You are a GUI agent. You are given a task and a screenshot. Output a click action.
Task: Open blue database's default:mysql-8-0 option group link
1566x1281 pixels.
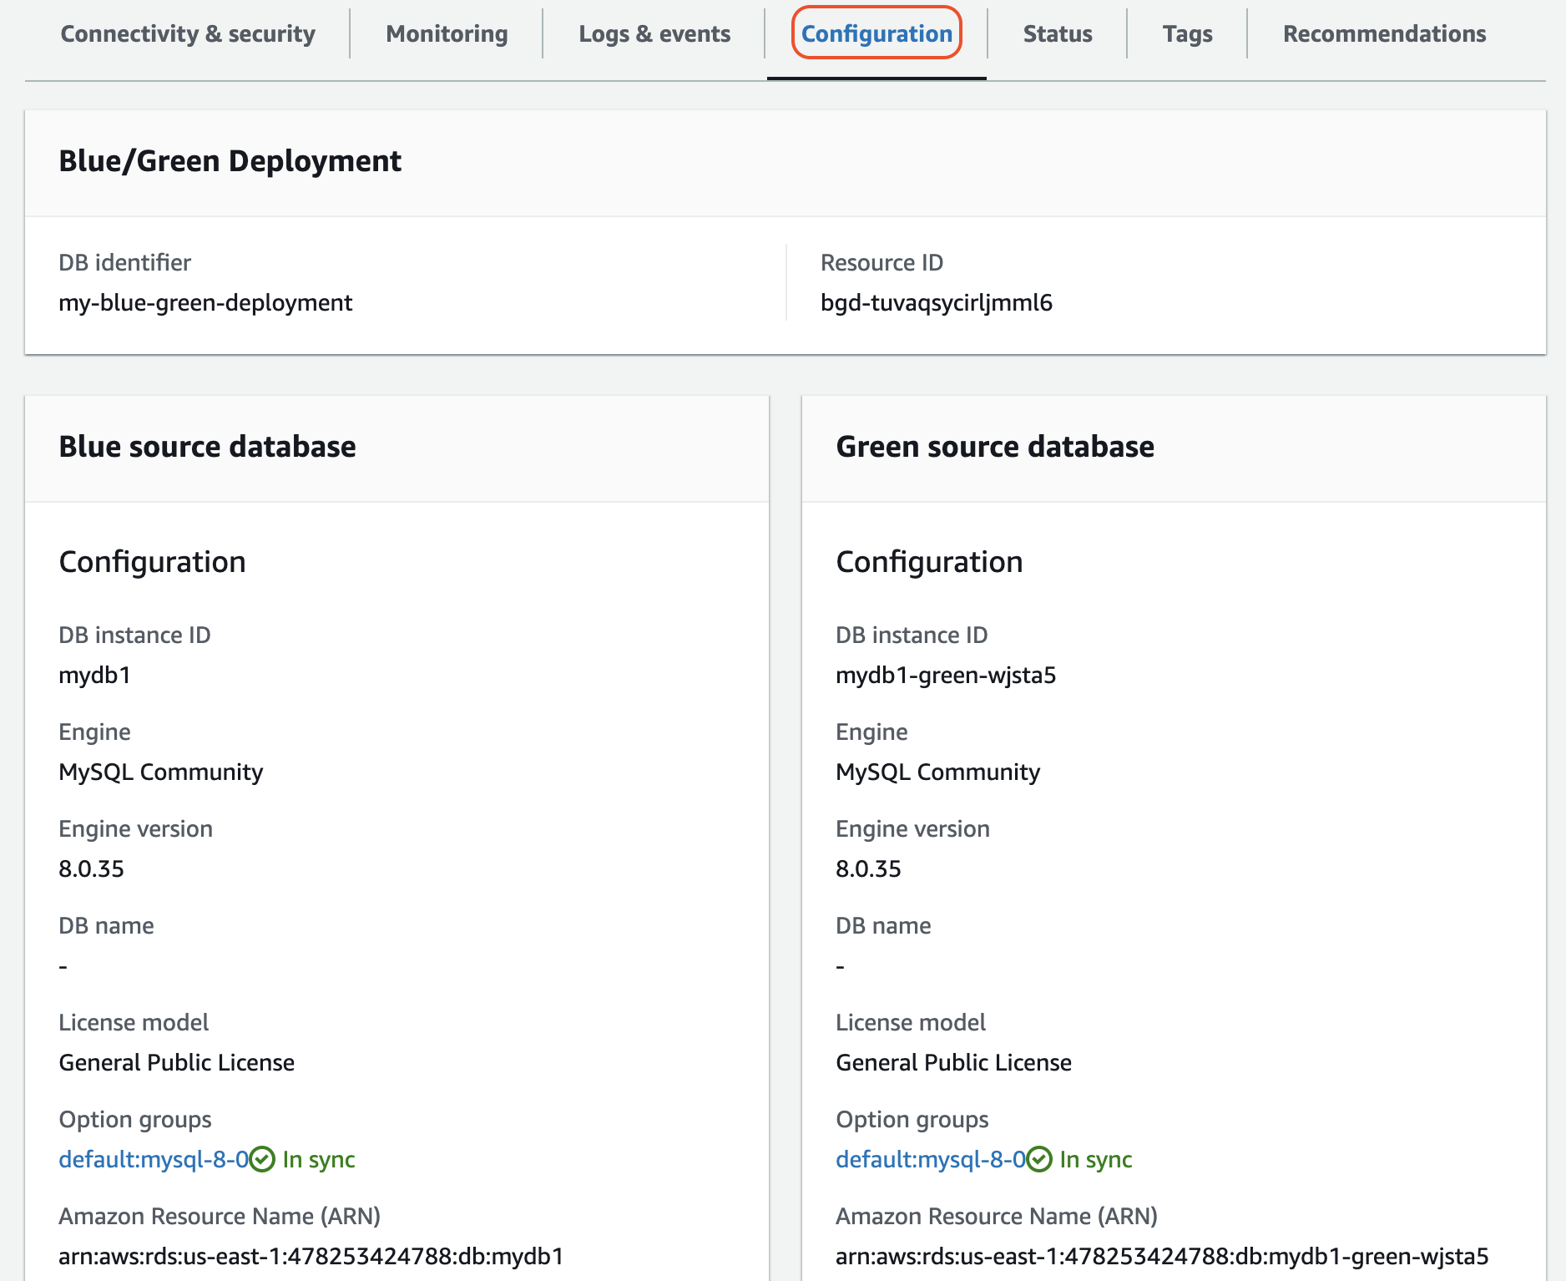pyautogui.click(x=153, y=1159)
